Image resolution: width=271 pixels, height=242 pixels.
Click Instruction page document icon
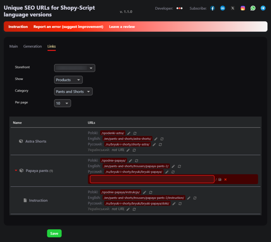pyautogui.click(x=25, y=200)
